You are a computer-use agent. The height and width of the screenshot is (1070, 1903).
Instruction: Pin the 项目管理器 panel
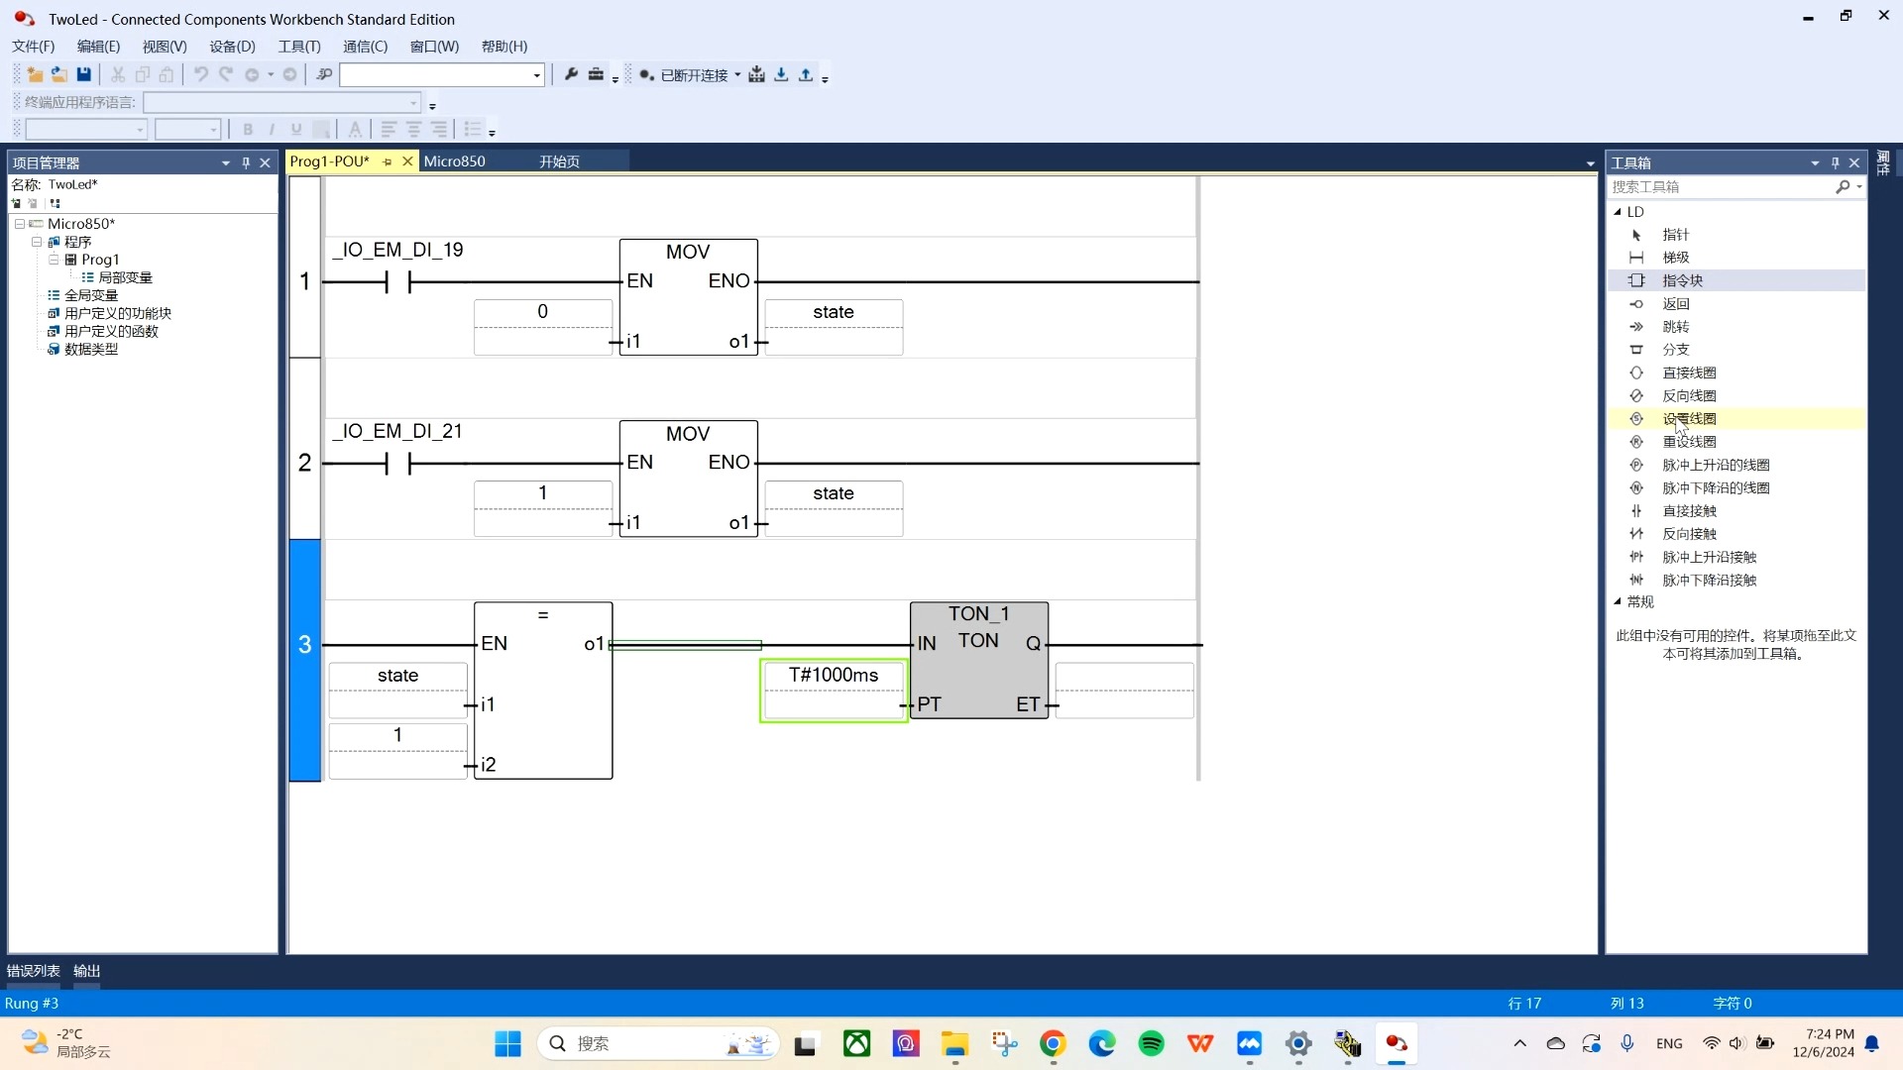coord(246,162)
